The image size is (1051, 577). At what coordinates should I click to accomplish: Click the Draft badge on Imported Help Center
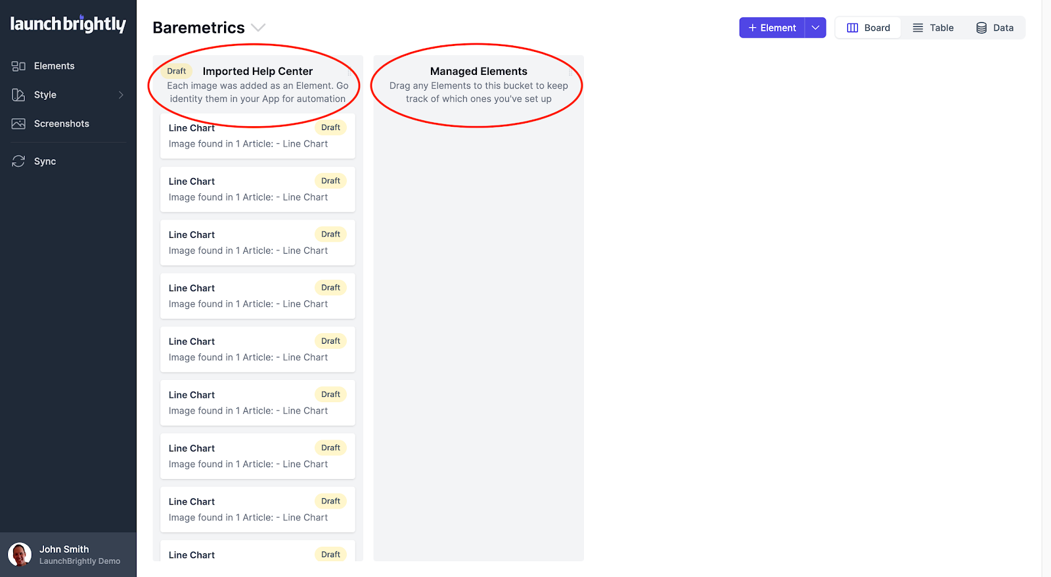click(x=176, y=72)
